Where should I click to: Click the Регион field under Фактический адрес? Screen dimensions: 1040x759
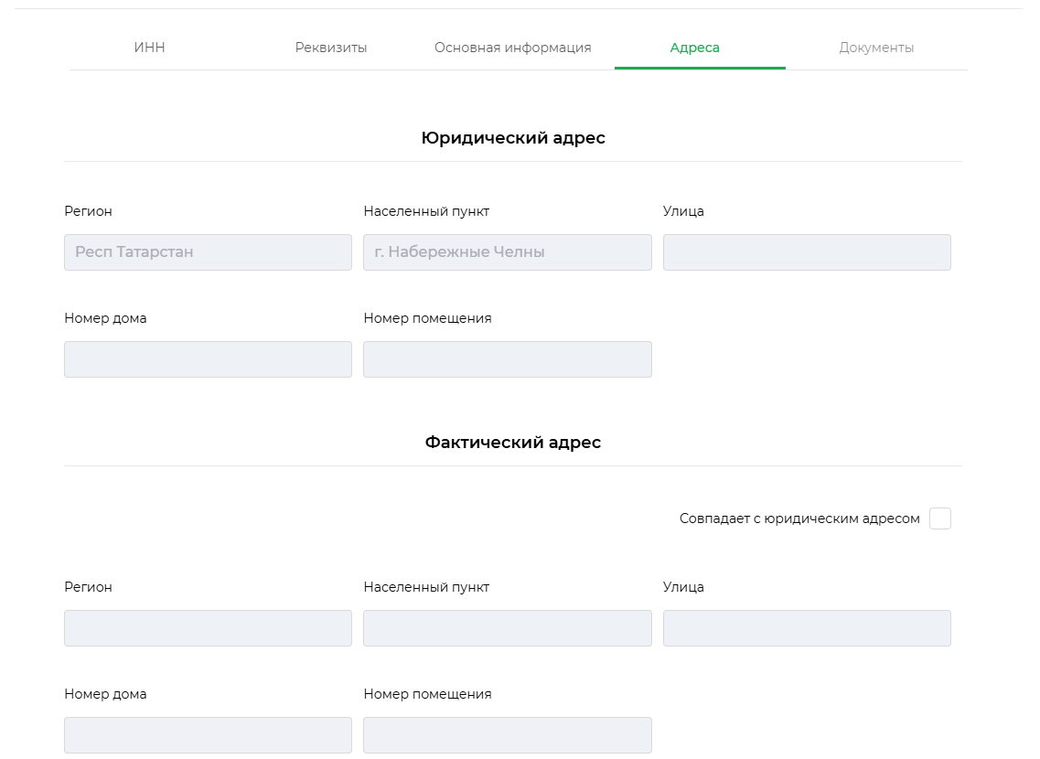pyautogui.click(x=209, y=627)
